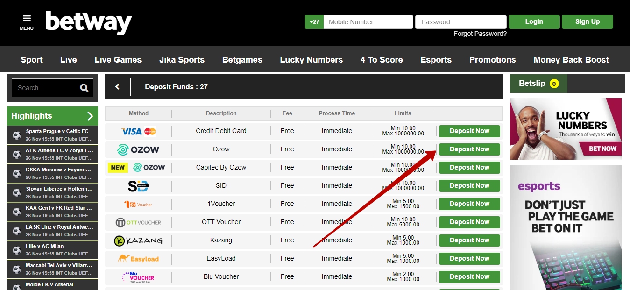The height and width of the screenshot is (290, 630).
Task: Expand Highlights with the chevron arrow
Action: [x=90, y=116]
